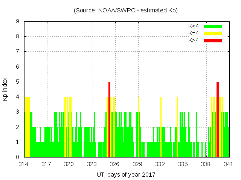This screenshot has height=180, width=241.
Task: Click the x-axis tick label 335
Action: click(x=183, y=164)
